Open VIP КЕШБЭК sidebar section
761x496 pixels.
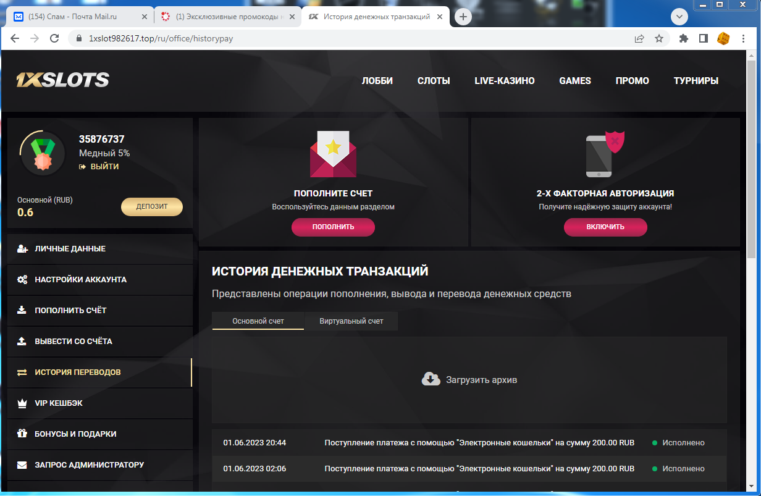coord(99,403)
